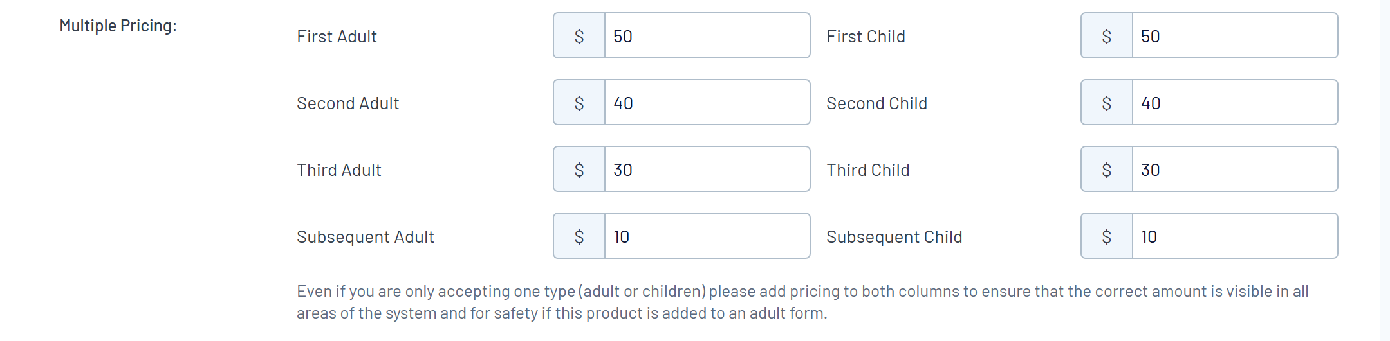
Task: Click into the Subsequent Adult price box
Action: click(707, 236)
